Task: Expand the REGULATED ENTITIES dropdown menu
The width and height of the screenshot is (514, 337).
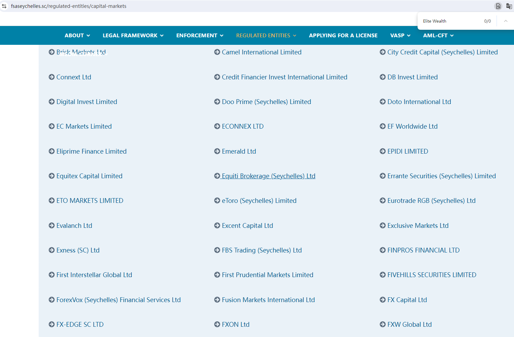Action: point(266,35)
